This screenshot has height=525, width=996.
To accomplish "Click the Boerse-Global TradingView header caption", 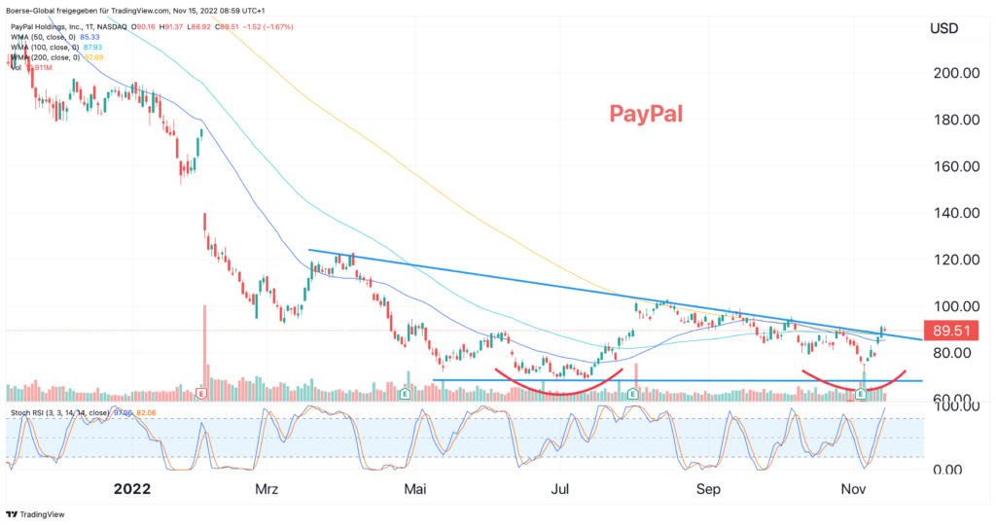I will coord(135,11).
